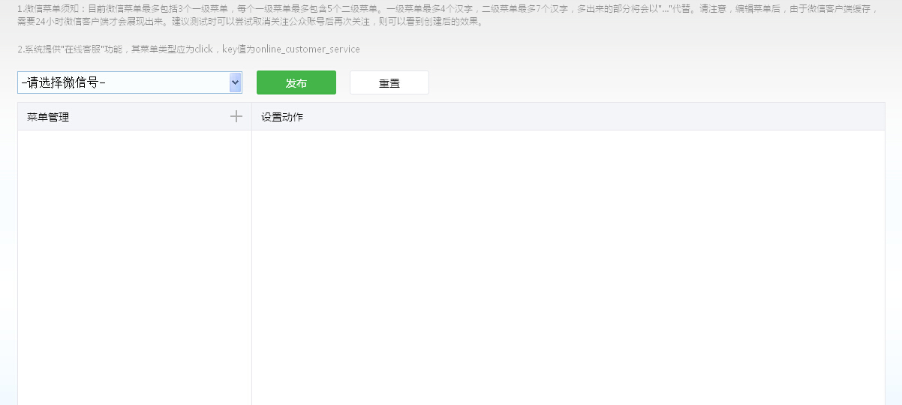902x405 pixels.
Task: Click the 请选择微信号 placeholder text
Action: point(64,82)
